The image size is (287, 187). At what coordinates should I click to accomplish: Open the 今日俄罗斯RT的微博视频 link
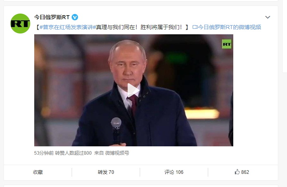(x=230, y=28)
